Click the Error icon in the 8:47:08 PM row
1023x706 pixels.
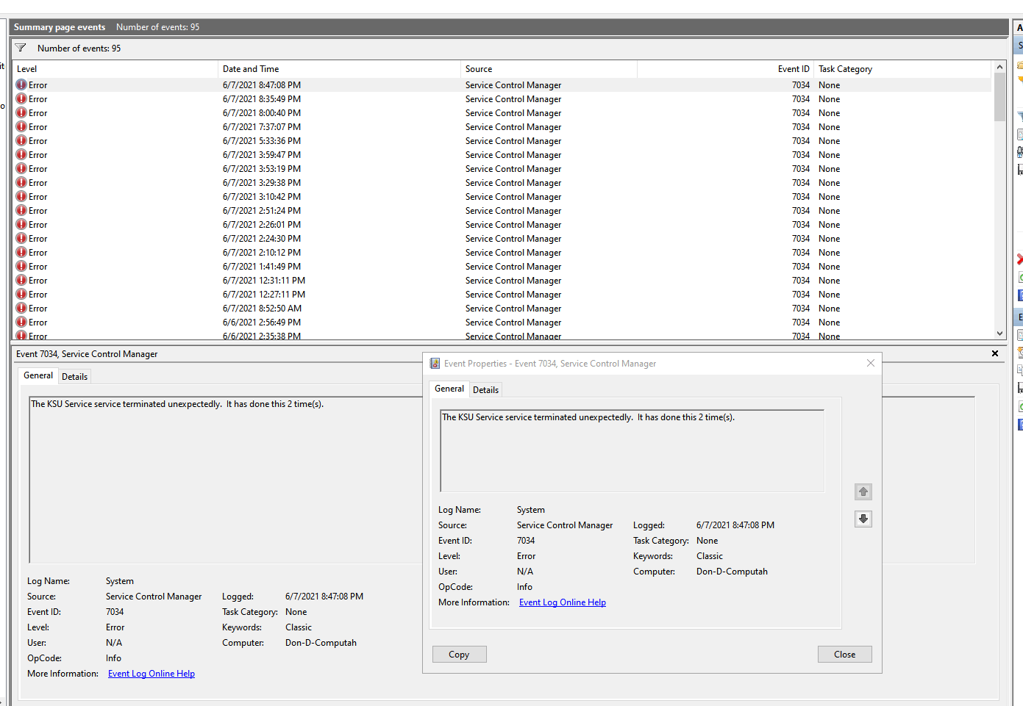tap(21, 84)
